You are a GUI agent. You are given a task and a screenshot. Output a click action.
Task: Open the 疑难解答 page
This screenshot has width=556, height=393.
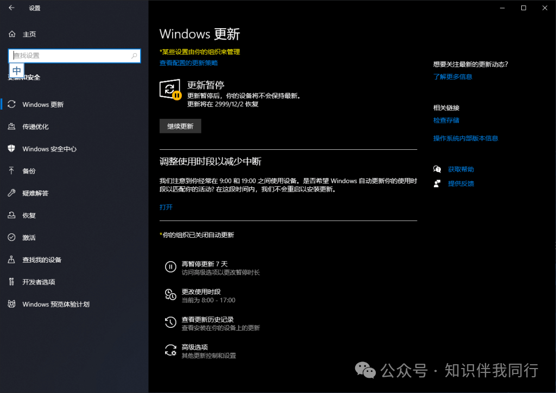(35, 193)
